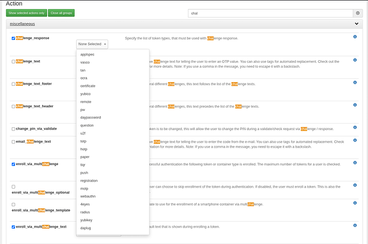Uncheck the challenge_response checkbox

coord(13,38)
